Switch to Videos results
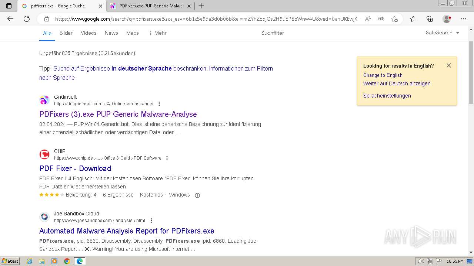Image resolution: width=474 pixels, height=266 pixels. click(x=89, y=33)
